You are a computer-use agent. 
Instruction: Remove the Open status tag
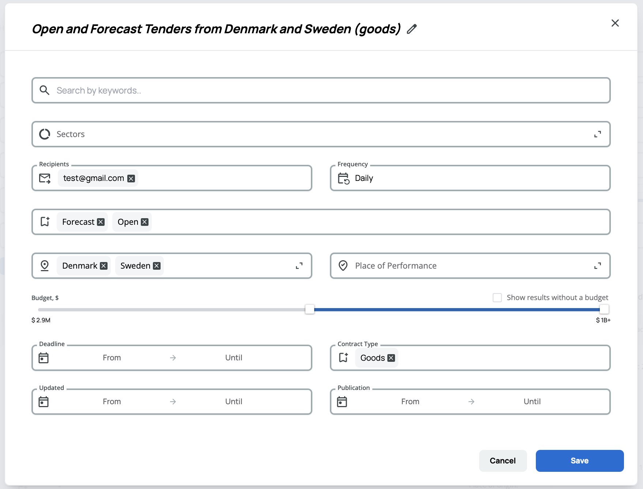pos(145,222)
